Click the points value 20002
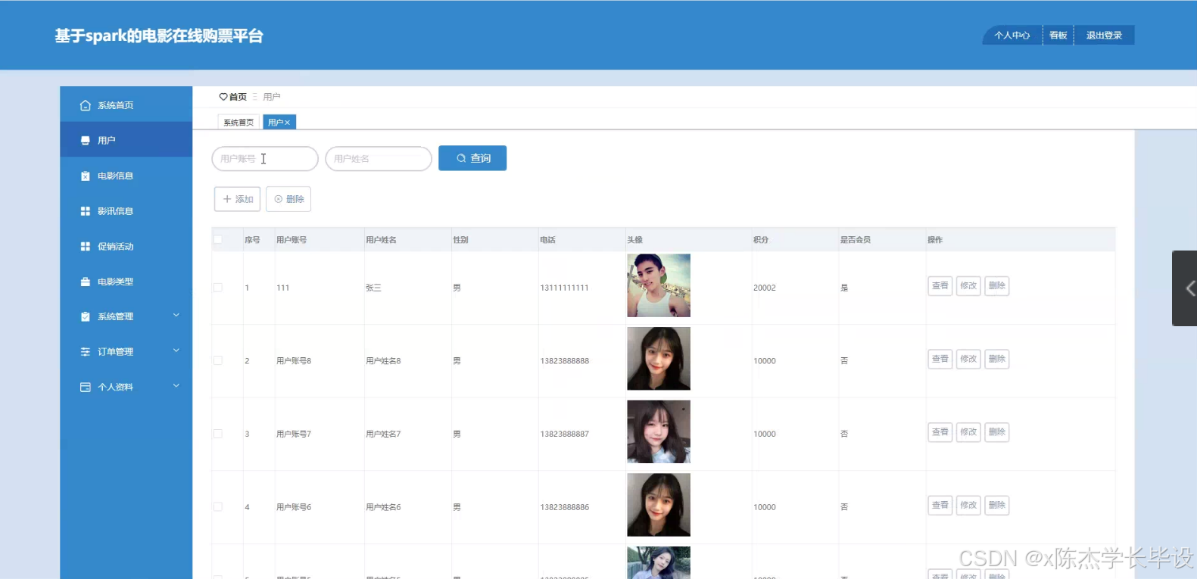1197x579 pixels. click(765, 288)
